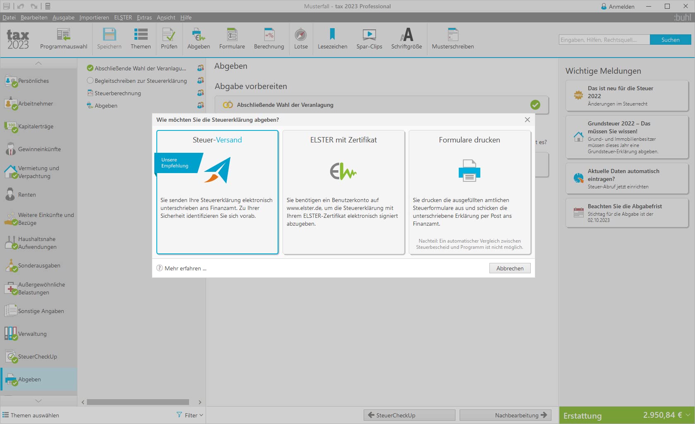Image resolution: width=695 pixels, height=424 pixels.
Task: Open Sonderausgaben section in sidebar
Action: coord(38,265)
